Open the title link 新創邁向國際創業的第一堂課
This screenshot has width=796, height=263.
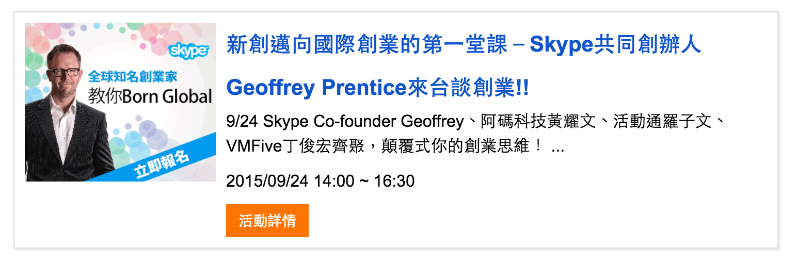360,45
